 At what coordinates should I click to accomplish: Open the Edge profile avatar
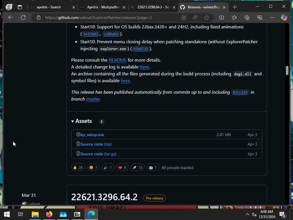click(9, 7)
